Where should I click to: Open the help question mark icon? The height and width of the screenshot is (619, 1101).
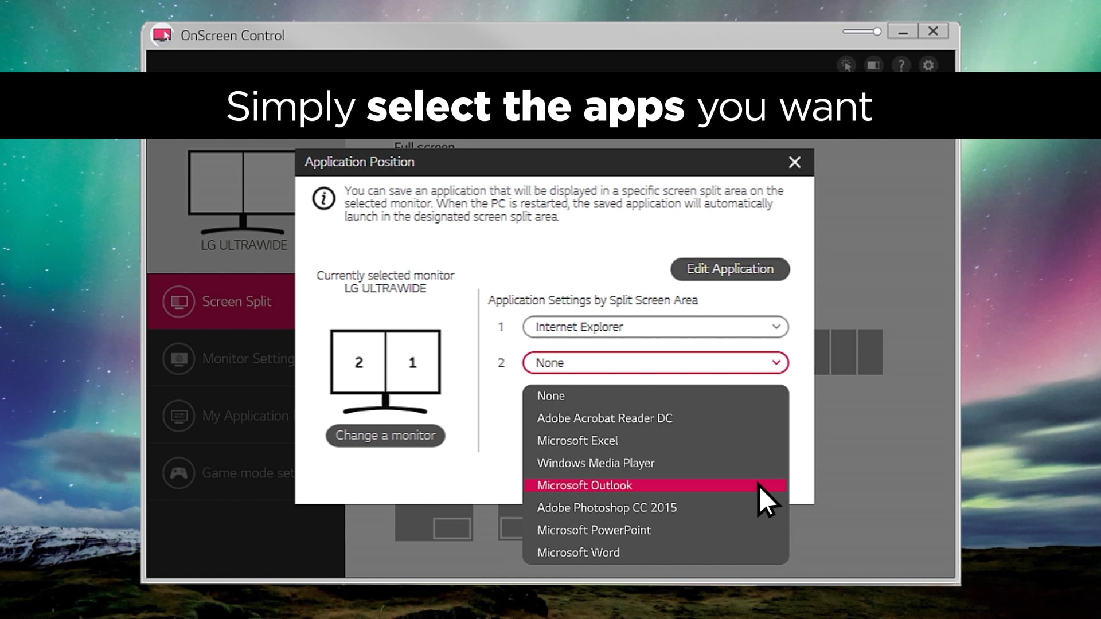tap(901, 65)
